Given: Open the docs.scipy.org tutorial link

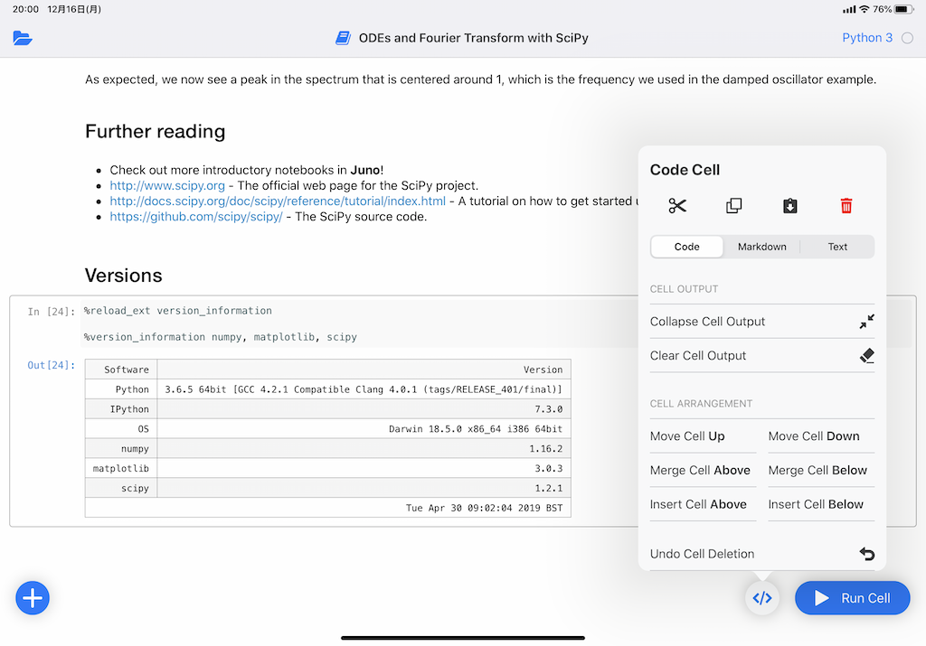Looking at the screenshot, I should click(x=278, y=201).
